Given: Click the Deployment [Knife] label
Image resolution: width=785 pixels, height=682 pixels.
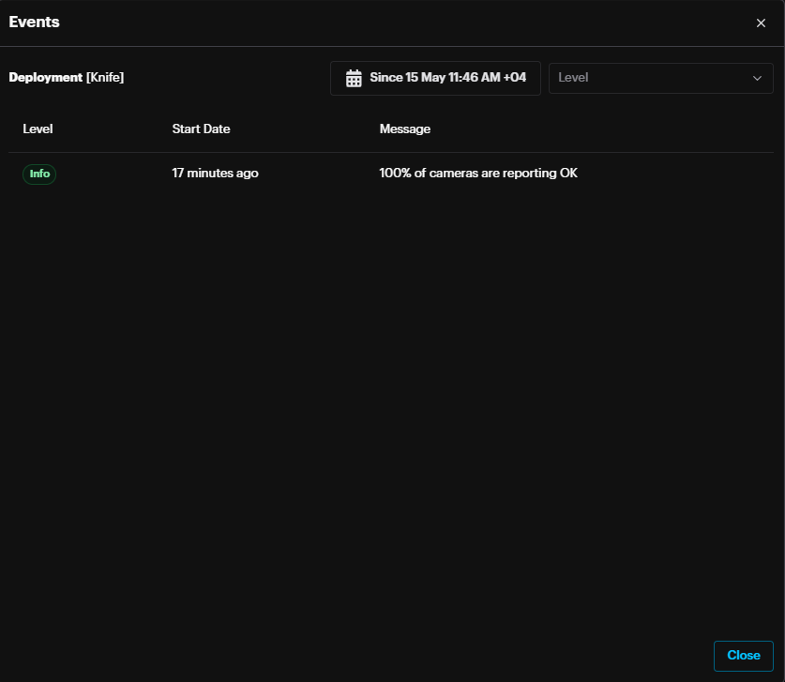Looking at the screenshot, I should click(67, 77).
